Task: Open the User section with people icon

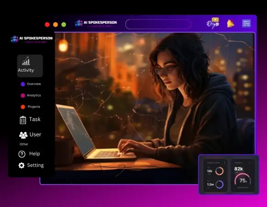Action: [30, 135]
